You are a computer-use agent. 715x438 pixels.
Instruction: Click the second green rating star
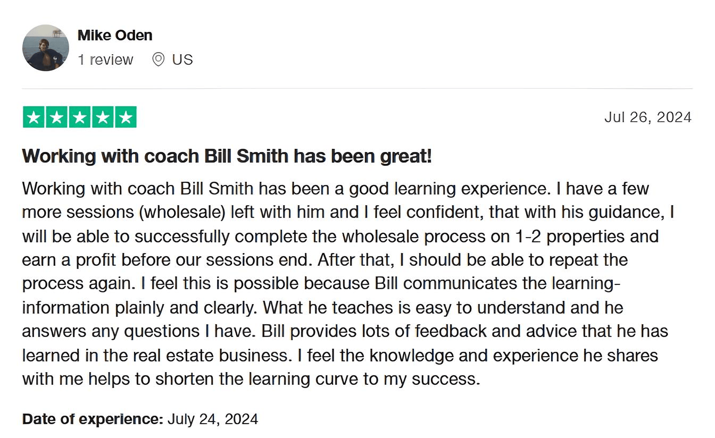[x=57, y=117]
